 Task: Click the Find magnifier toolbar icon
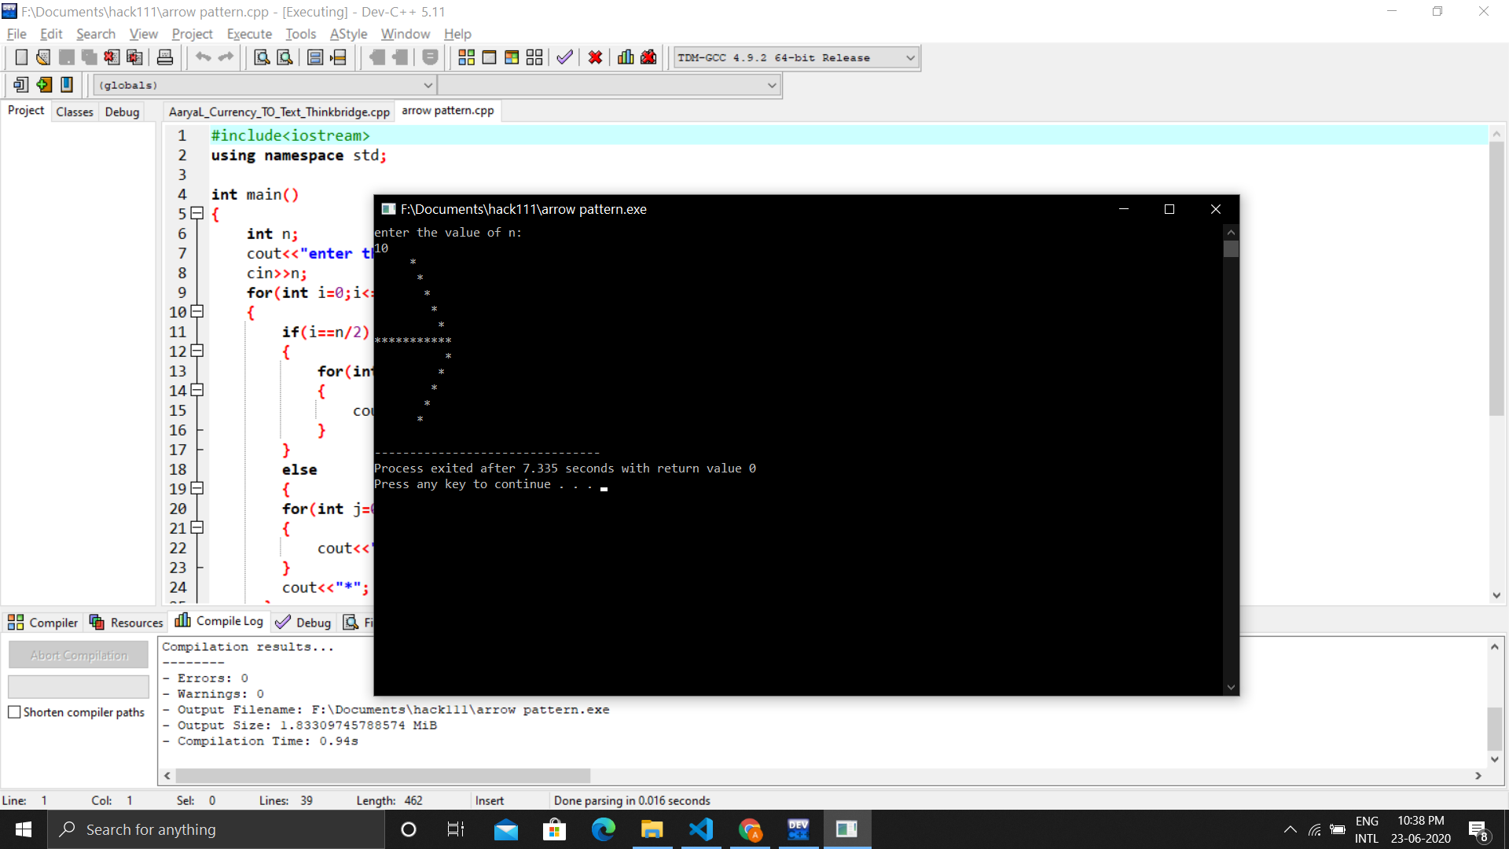click(263, 57)
